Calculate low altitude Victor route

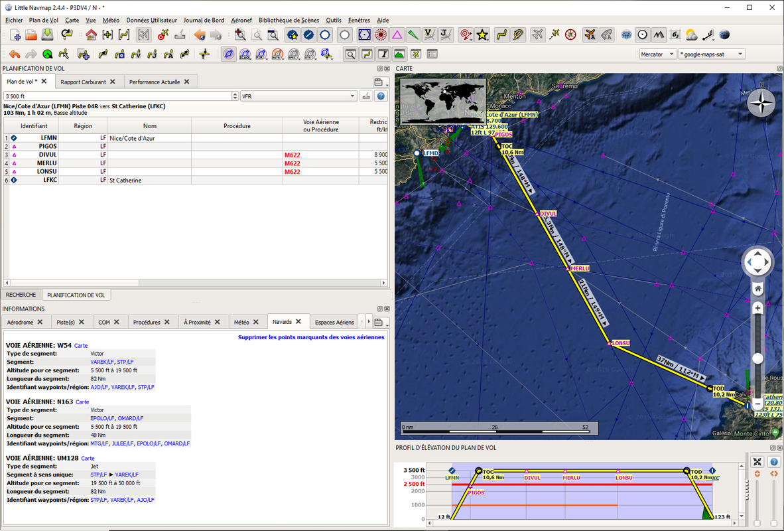tap(135, 54)
